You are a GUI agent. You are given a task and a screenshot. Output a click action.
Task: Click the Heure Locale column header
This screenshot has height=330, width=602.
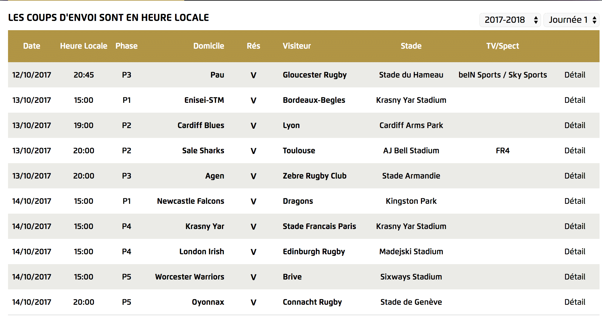(83, 46)
